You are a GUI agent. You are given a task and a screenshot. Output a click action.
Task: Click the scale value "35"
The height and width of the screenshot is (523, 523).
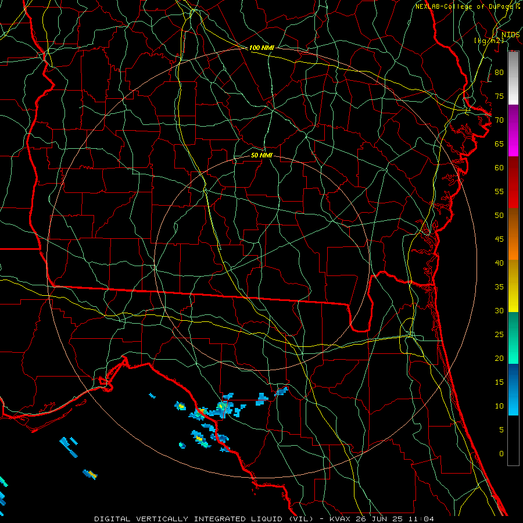[499, 287]
